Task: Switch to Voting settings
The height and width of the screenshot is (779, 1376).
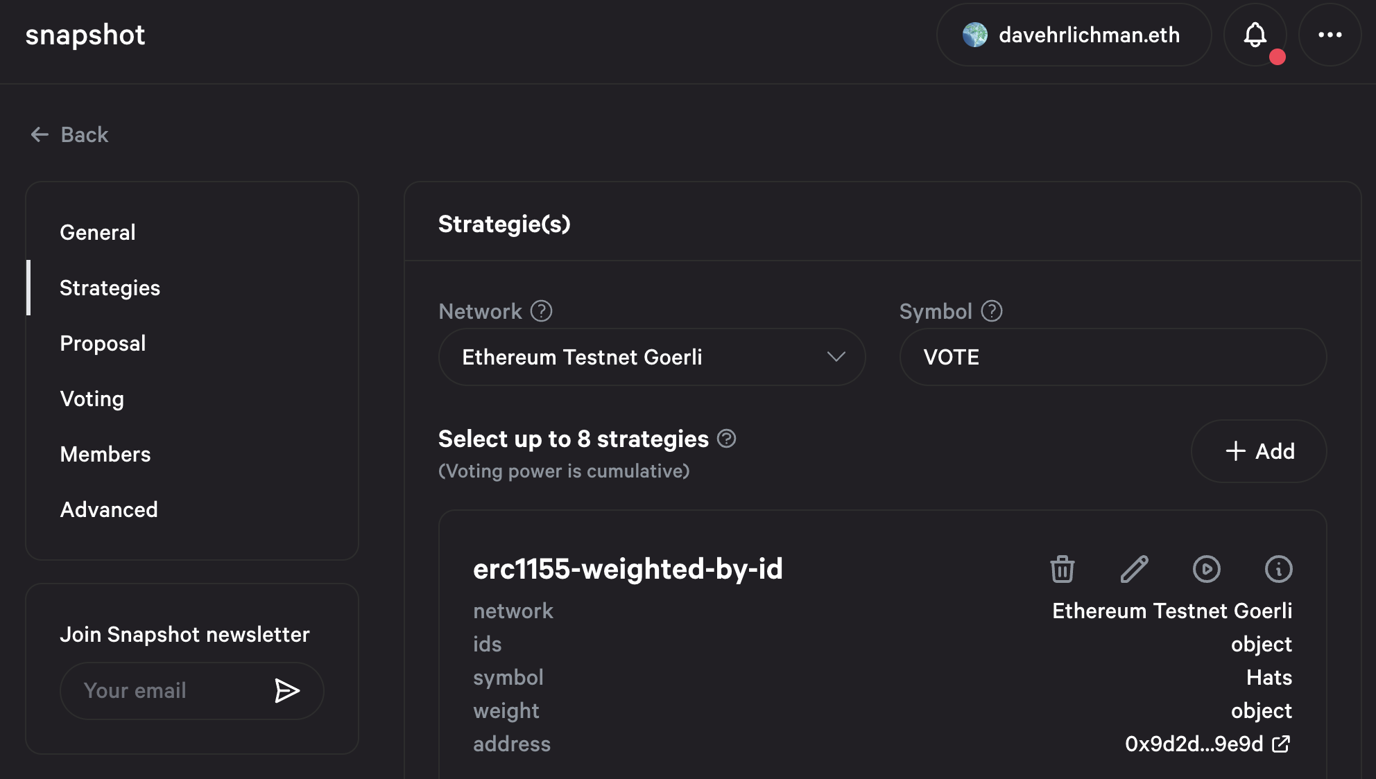Action: click(92, 399)
